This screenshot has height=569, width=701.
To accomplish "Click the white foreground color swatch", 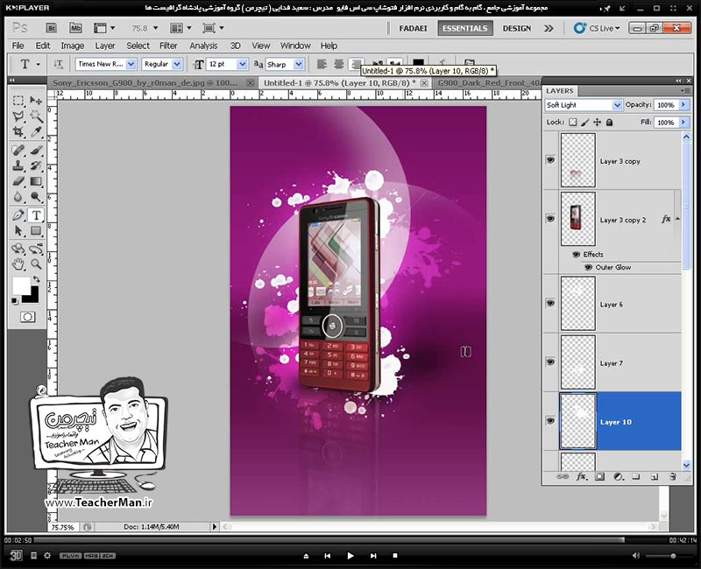I will click(20, 286).
